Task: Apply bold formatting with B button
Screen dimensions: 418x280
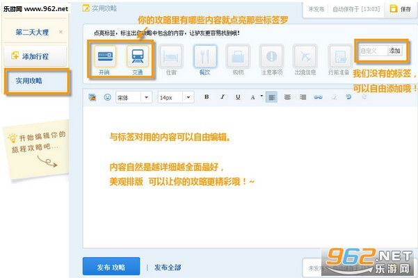Action: coord(206,97)
